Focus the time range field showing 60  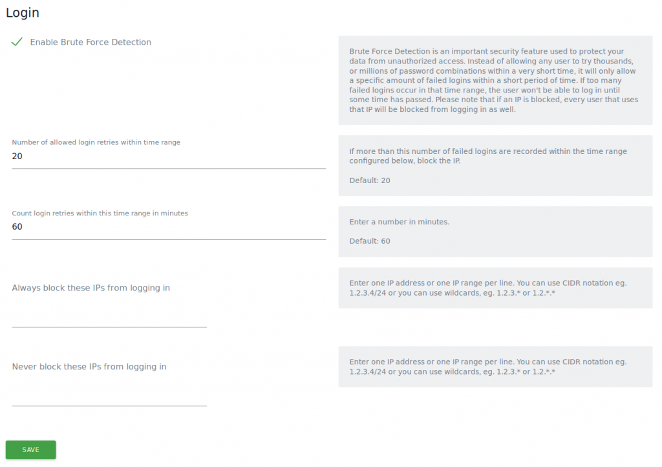click(168, 227)
